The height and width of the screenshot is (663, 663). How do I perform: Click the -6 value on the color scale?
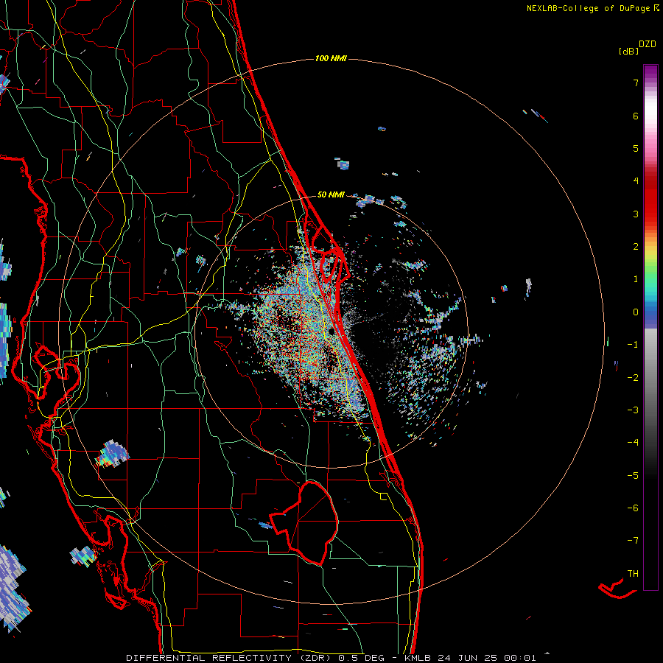(x=633, y=508)
